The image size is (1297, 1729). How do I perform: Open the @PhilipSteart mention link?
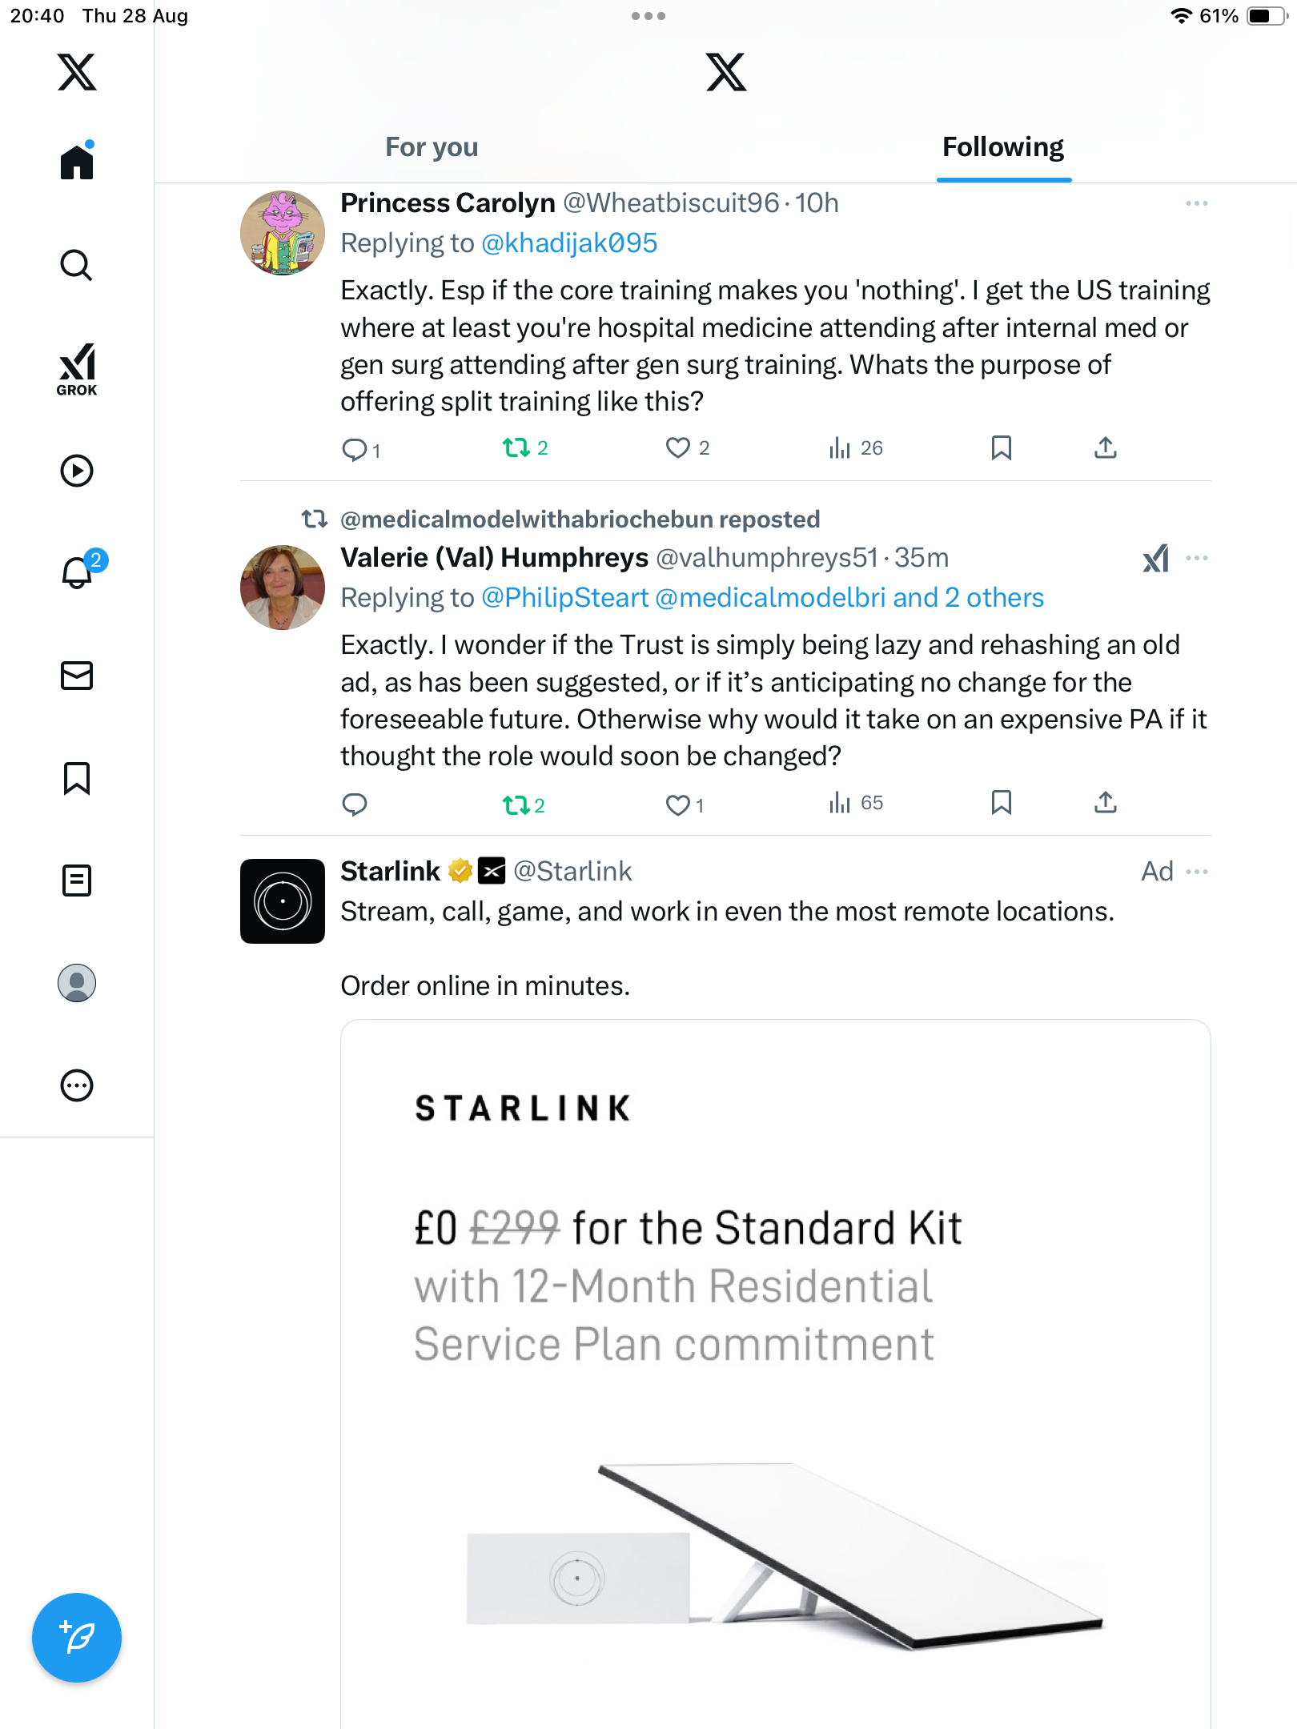[x=564, y=598]
